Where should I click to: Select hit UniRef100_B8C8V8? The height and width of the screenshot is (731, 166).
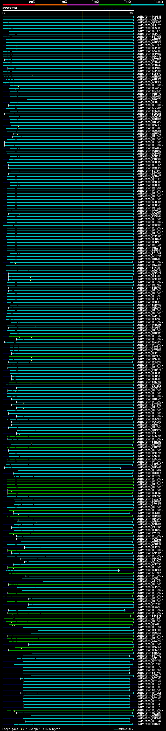click(149, 616)
